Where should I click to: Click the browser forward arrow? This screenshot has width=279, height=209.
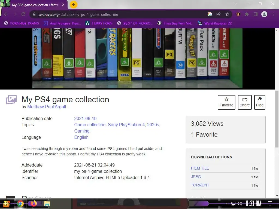tap(15, 14)
